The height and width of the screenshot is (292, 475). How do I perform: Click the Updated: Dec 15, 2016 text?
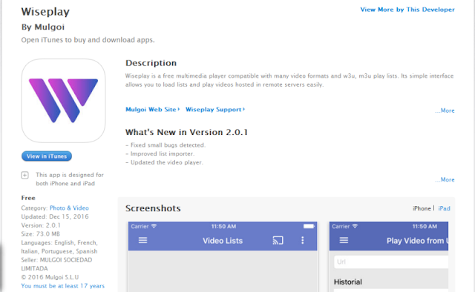(x=55, y=216)
